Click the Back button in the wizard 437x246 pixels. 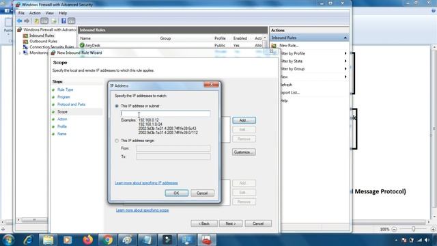(204, 223)
